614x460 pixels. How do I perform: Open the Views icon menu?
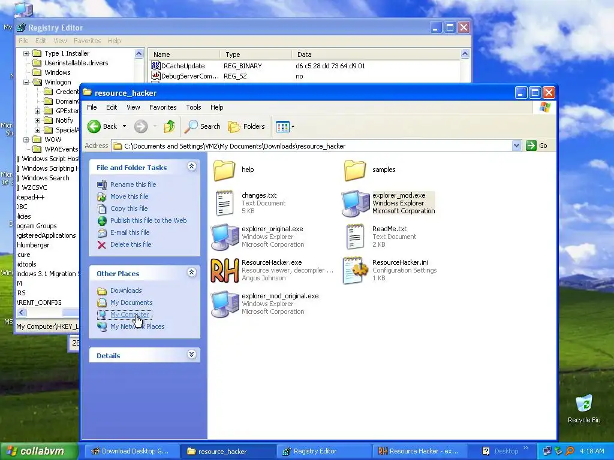[282, 126]
